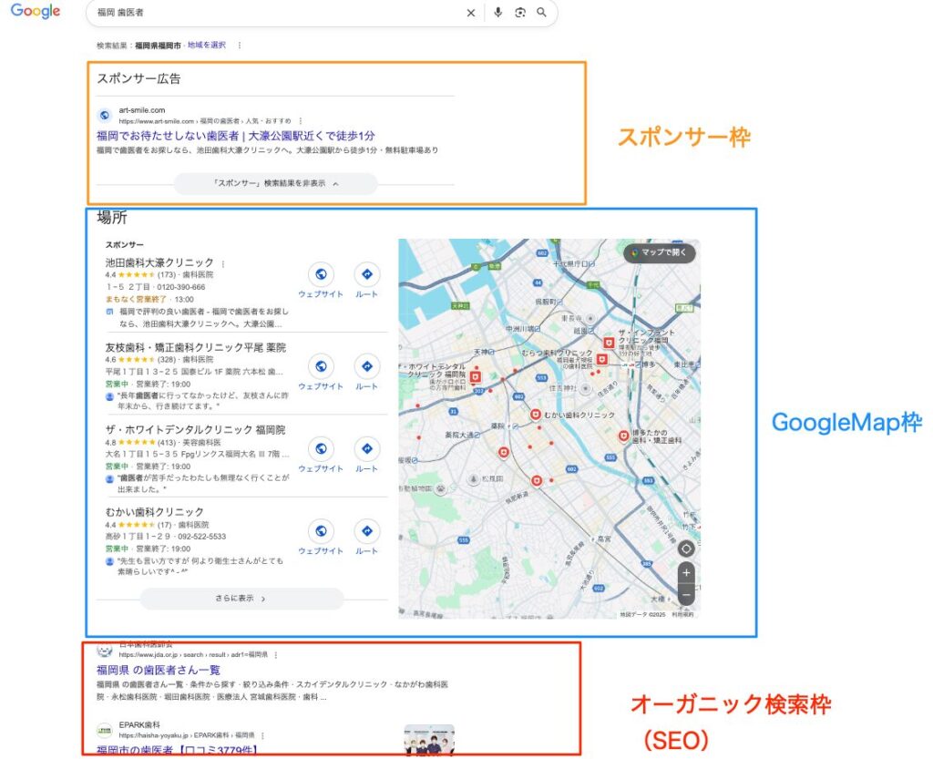The width and height of the screenshot is (933, 759).
Task: Click the 地域を選択 link
Action: pyautogui.click(x=206, y=45)
